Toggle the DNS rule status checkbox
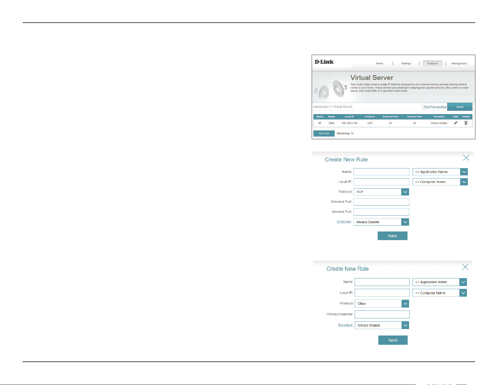The image size is (498, 385). pos(320,123)
